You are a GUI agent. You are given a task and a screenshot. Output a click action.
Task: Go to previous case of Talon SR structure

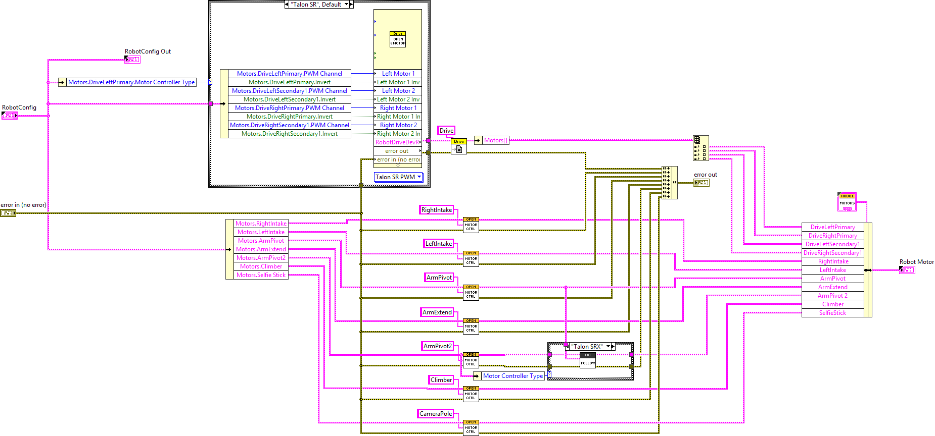click(287, 5)
